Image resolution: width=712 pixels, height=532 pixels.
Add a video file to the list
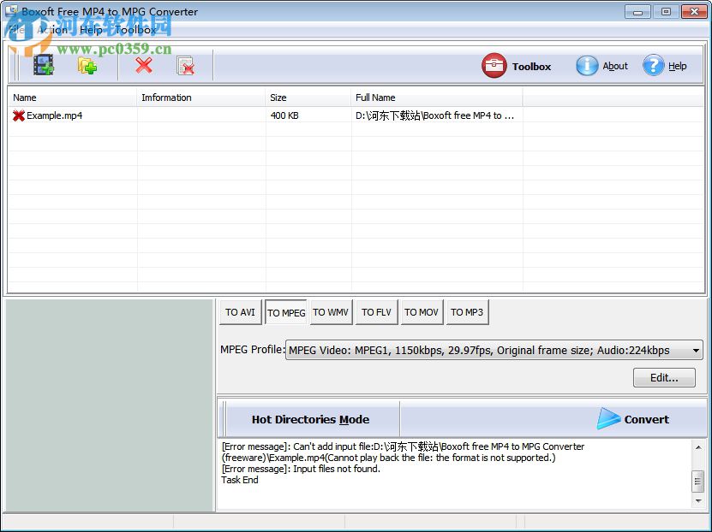tap(43, 64)
